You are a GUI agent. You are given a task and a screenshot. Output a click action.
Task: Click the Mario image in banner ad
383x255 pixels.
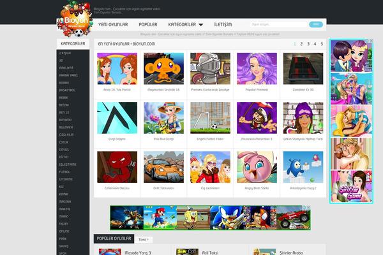pyautogui.click(x=160, y=217)
